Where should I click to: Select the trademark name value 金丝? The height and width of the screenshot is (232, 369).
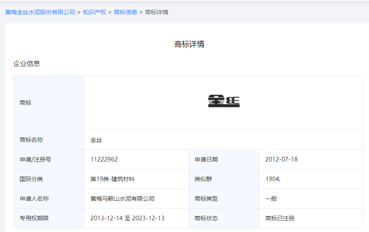[x=96, y=140]
